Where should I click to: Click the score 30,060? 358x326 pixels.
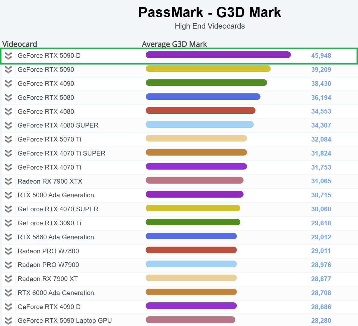pos(321,209)
